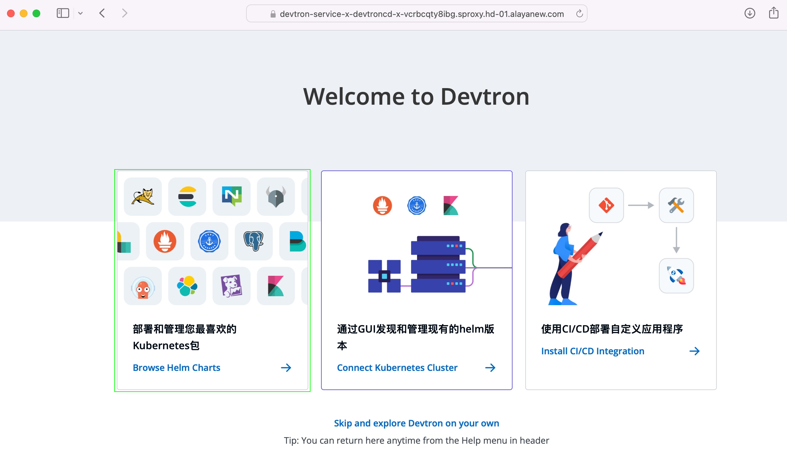The image size is (787, 459).
Task: Skip and explore Devtron on your own
Action: (x=416, y=423)
